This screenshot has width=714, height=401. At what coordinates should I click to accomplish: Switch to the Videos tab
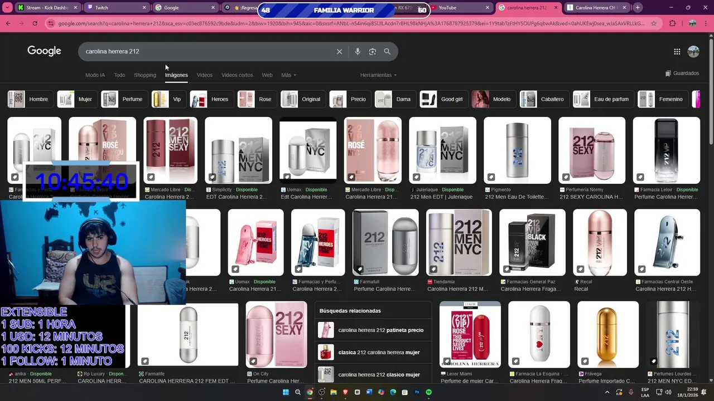[205, 75]
